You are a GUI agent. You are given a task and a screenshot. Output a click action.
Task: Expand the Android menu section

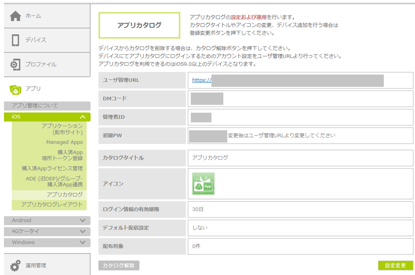click(x=82, y=221)
